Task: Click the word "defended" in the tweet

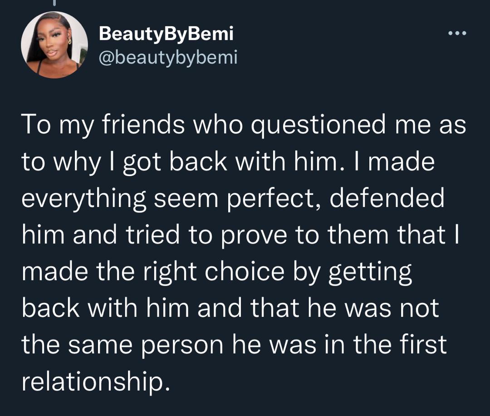Action: (x=387, y=198)
